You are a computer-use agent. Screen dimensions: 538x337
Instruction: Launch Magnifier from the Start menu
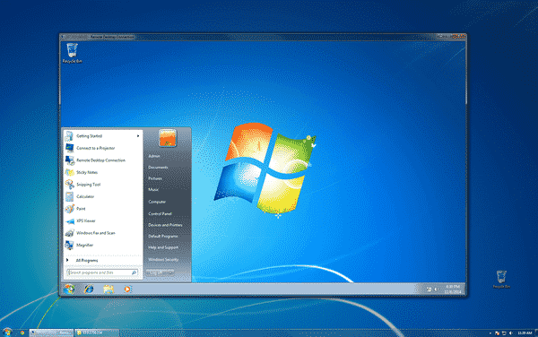click(x=102, y=245)
